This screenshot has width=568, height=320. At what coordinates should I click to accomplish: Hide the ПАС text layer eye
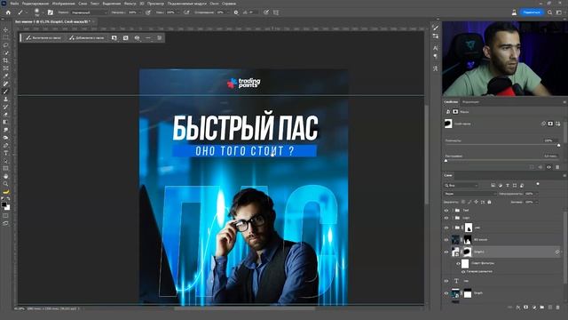click(x=446, y=281)
